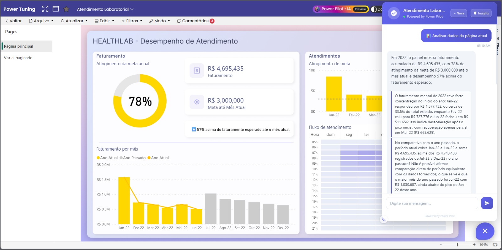Screen dimensions: 502x250
Task: Toggle the dark mode half-circle switch
Action: (374, 9)
